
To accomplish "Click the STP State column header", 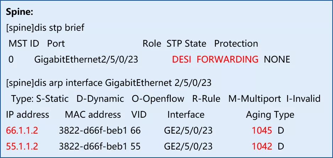I will point(186,43).
